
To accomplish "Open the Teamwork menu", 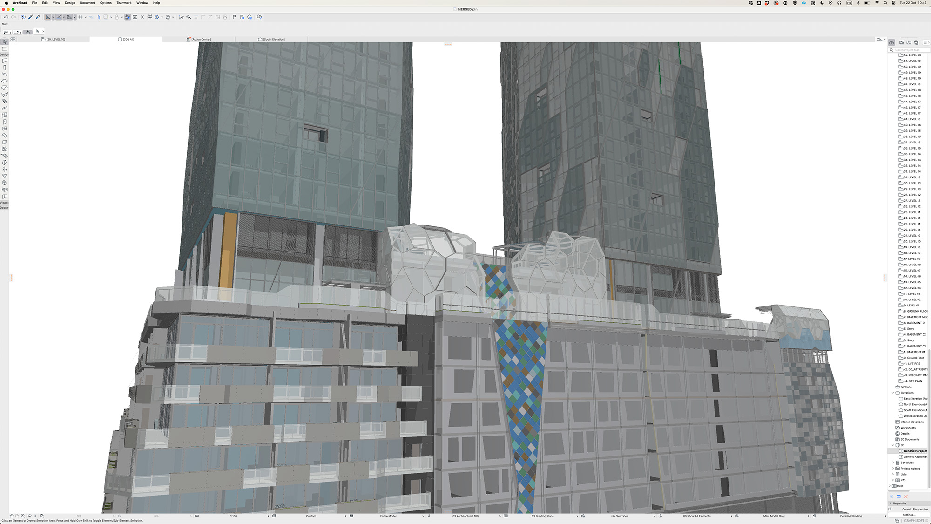I will tap(124, 3).
